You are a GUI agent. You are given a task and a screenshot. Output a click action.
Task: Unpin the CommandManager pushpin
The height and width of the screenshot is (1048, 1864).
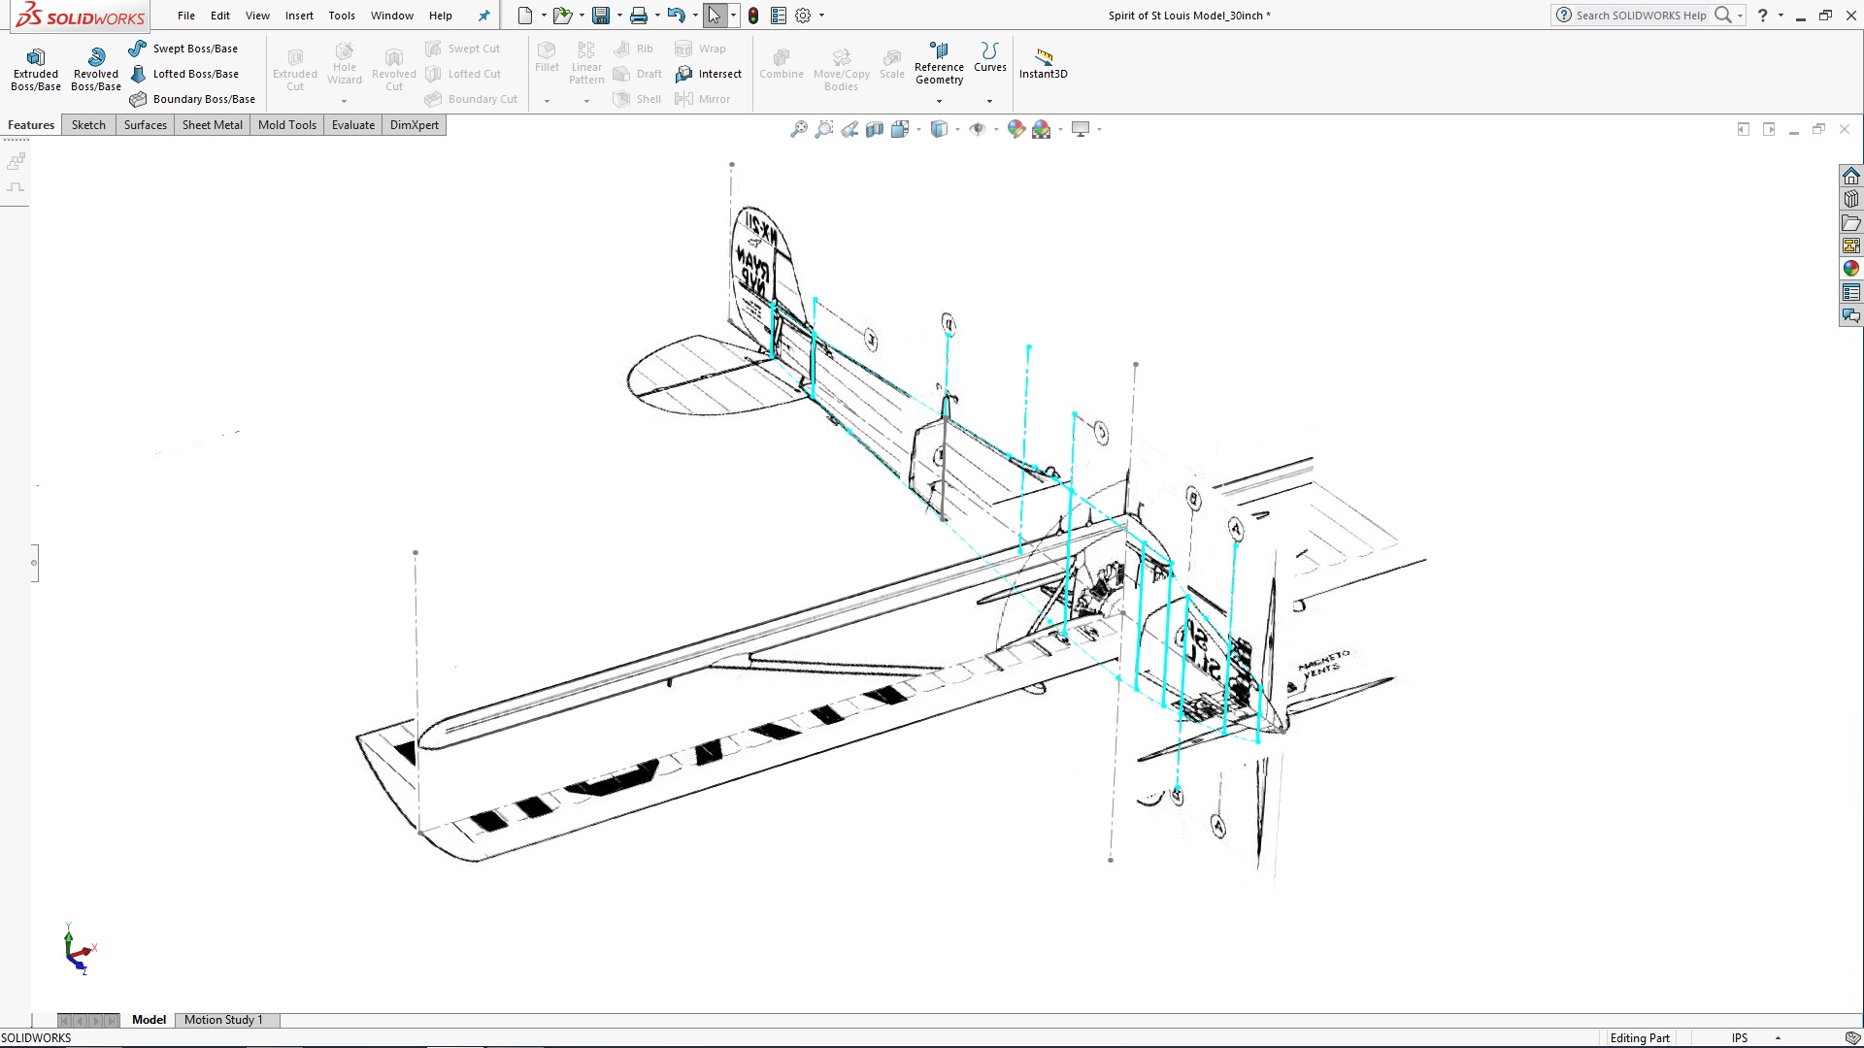[x=483, y=16]
